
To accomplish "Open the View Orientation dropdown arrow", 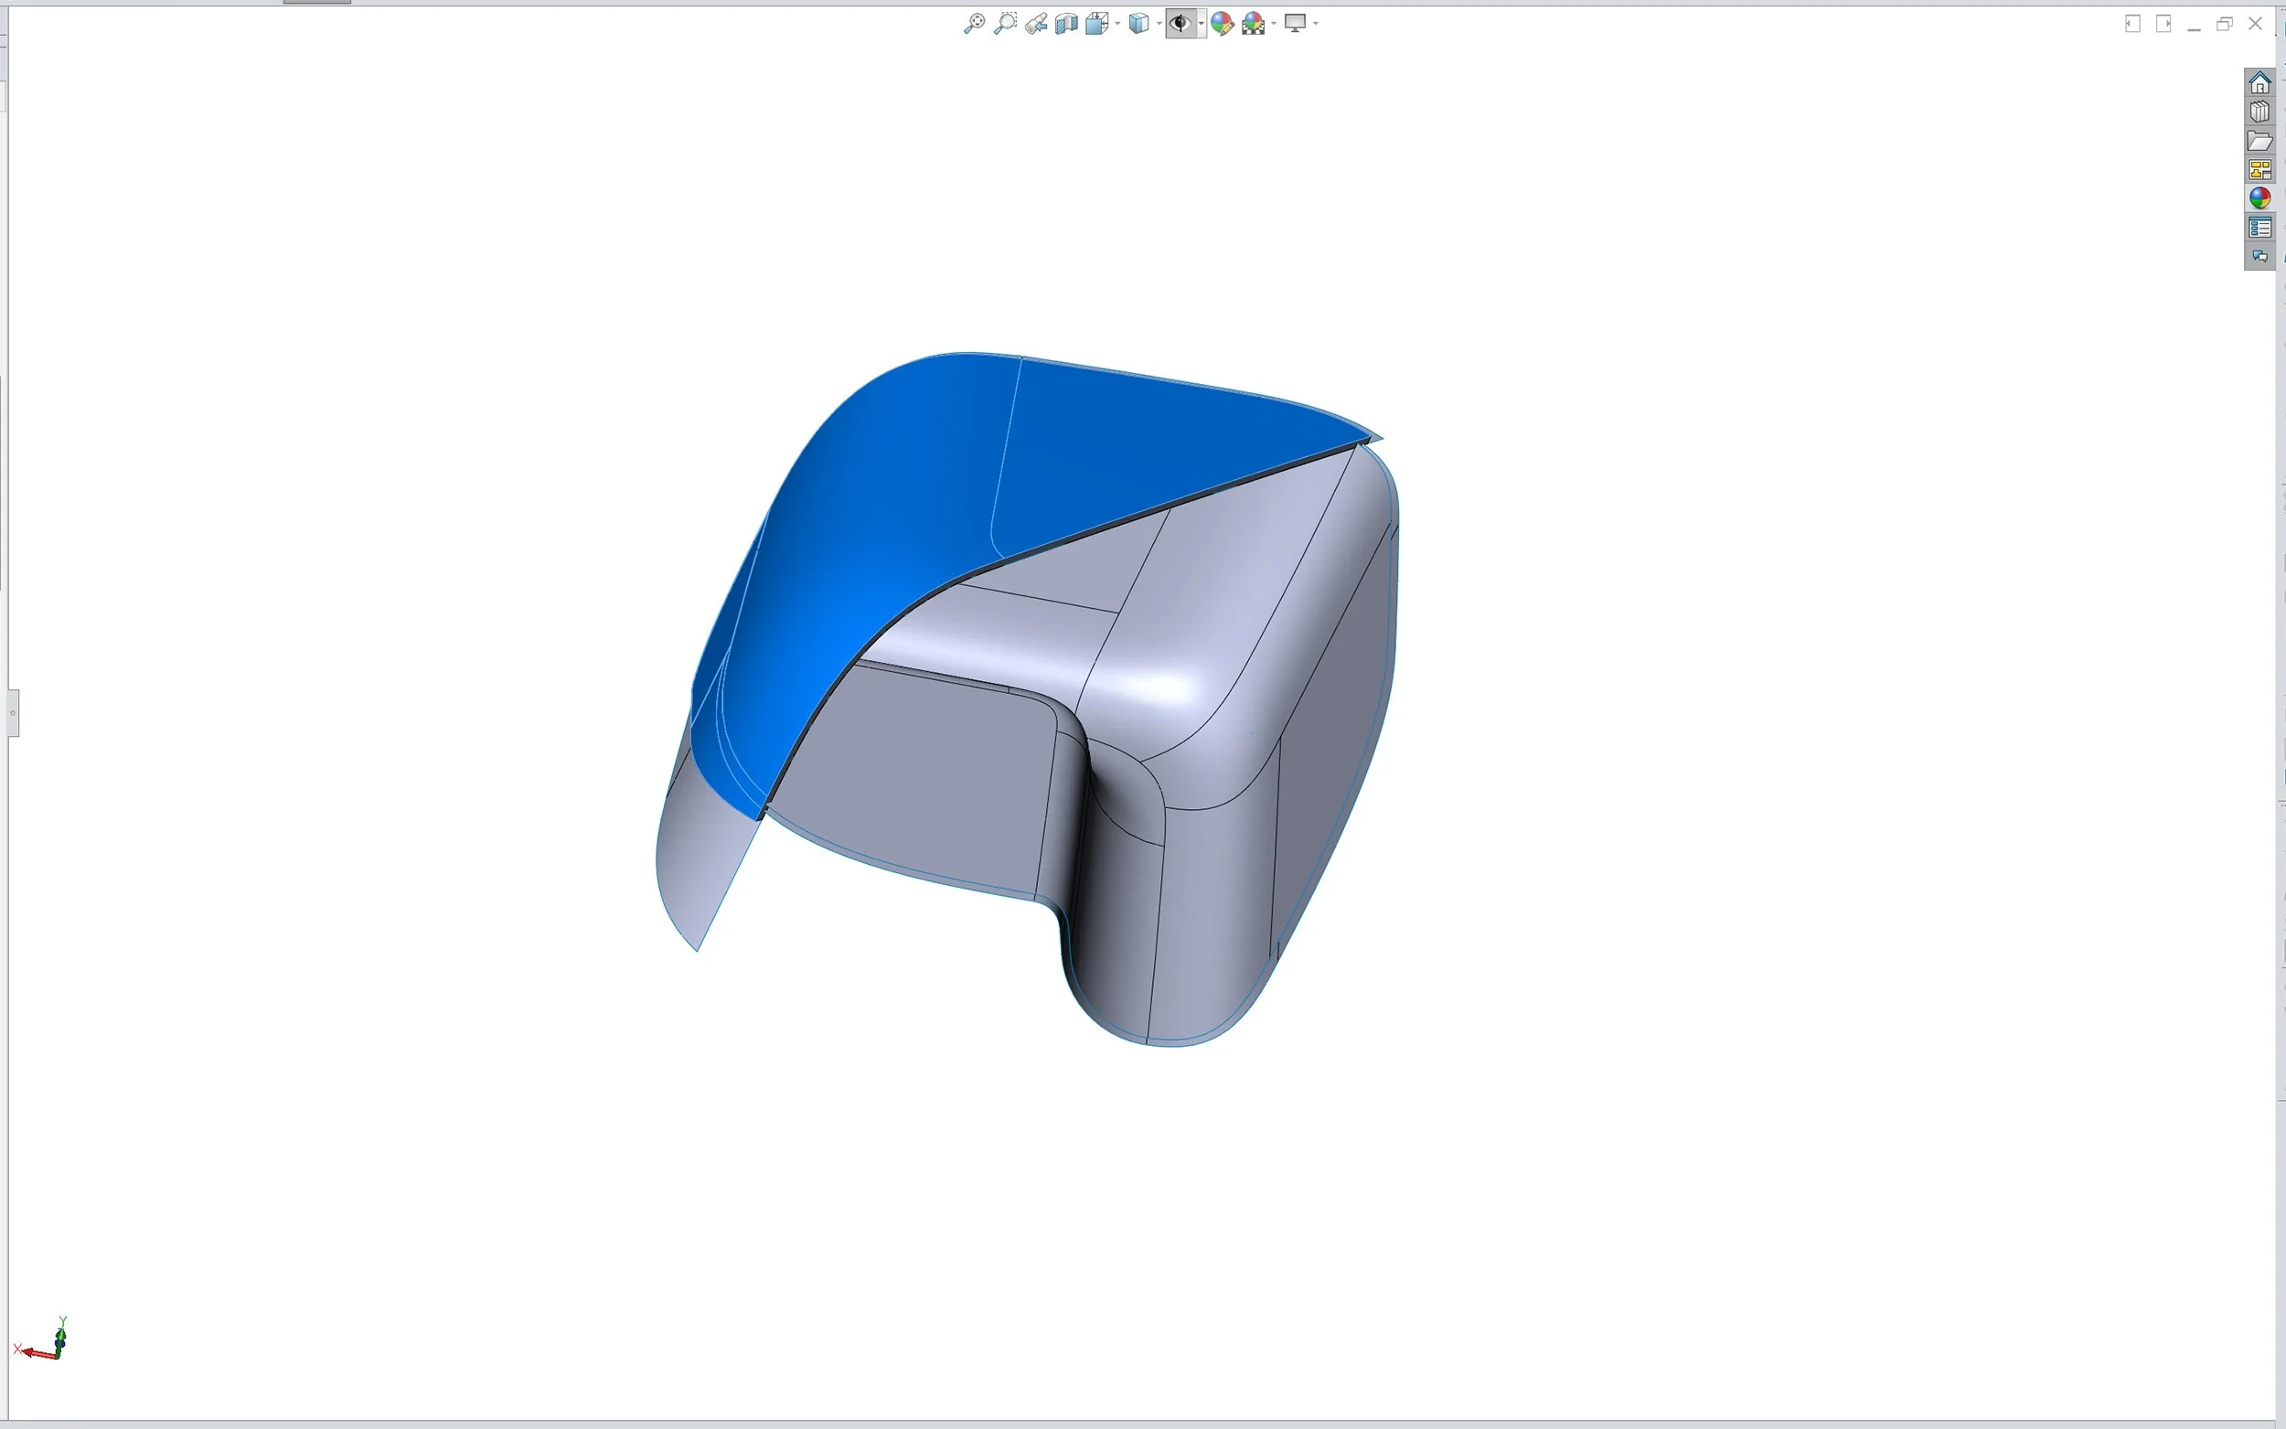I will [x=1117, y=24].
